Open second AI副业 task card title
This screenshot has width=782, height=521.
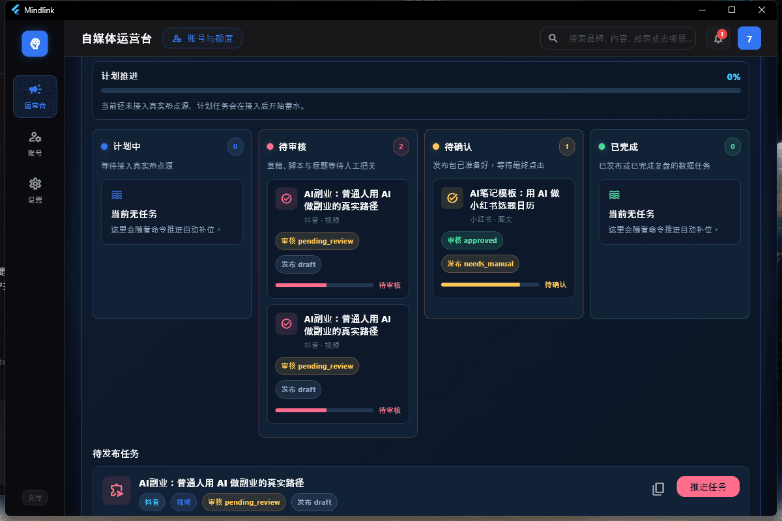[x=347, y=324]
